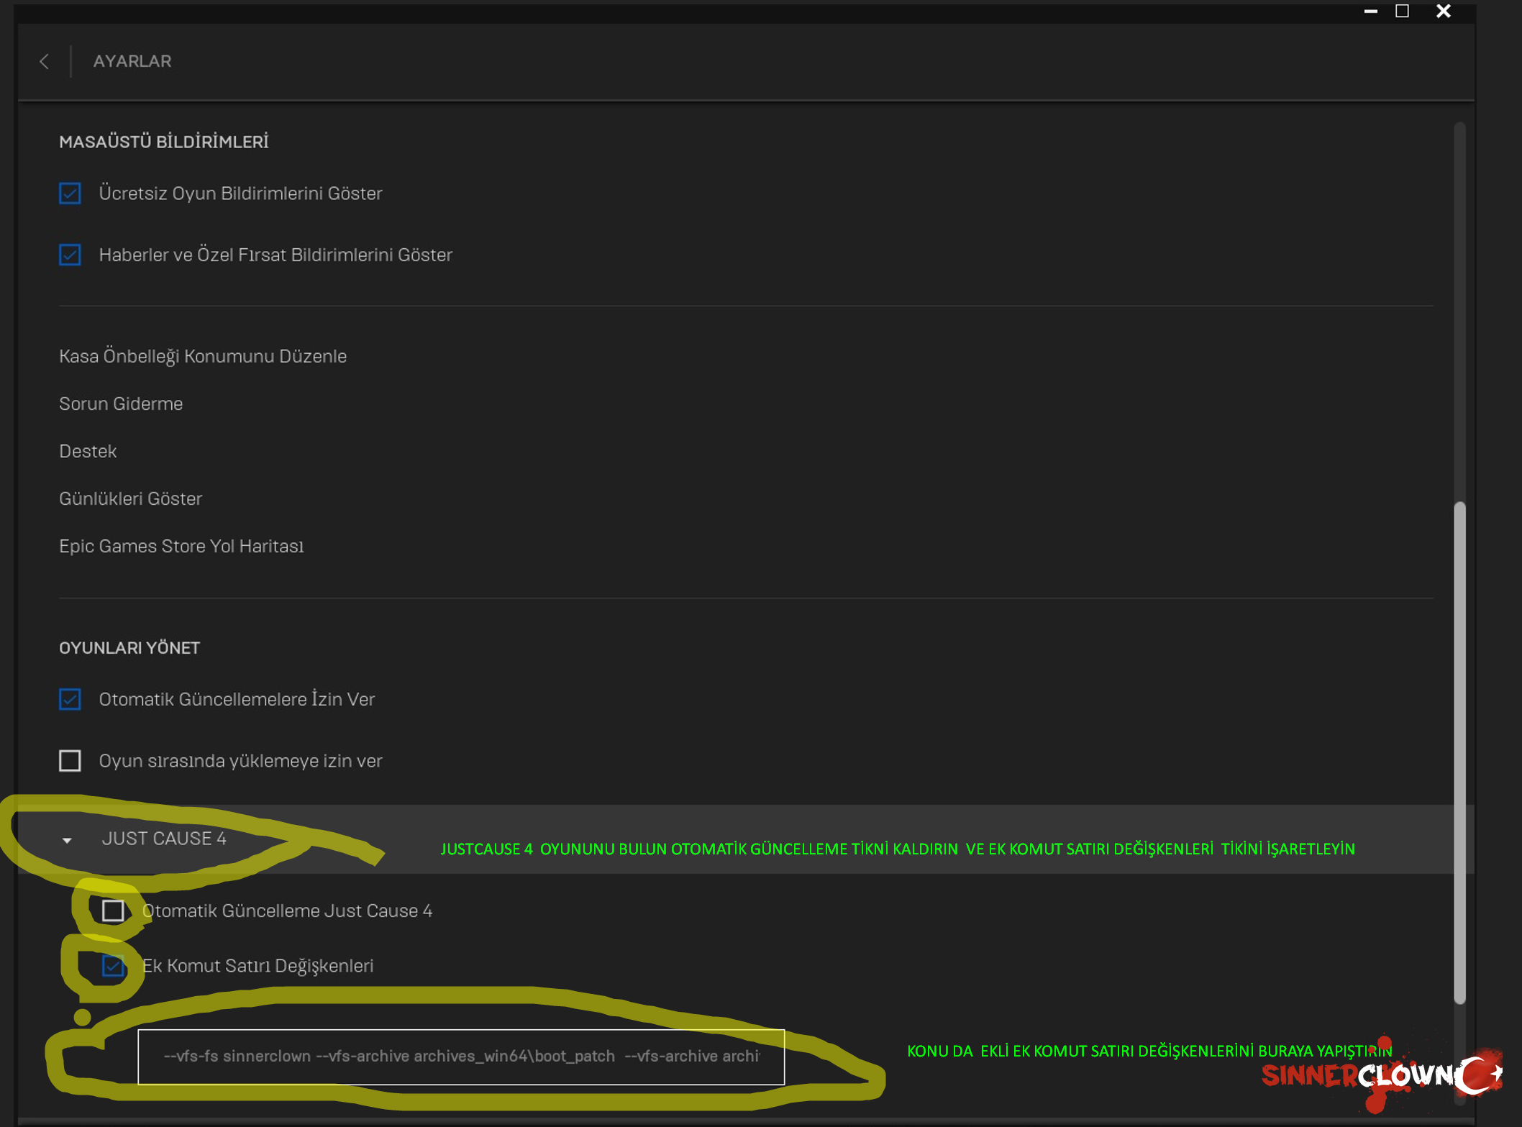Click the vertical scrollbar thumb
Image resolution: width=1522 pixels, height=1127 pixels.
tap(1459, 752)
